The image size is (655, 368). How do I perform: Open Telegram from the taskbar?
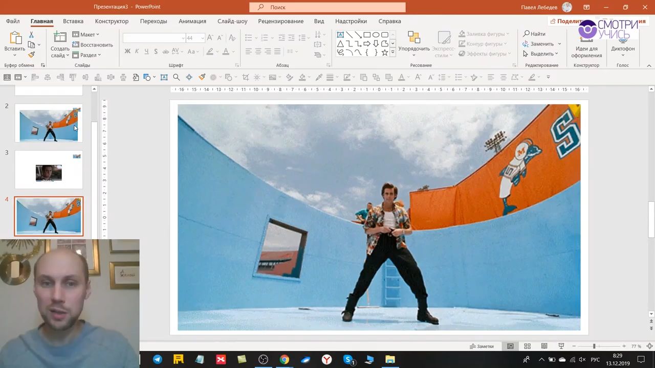coord(157,359)
